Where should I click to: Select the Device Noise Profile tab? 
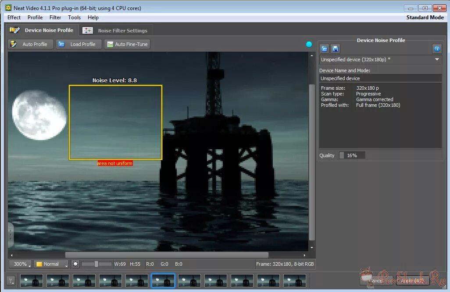point(42,30)
